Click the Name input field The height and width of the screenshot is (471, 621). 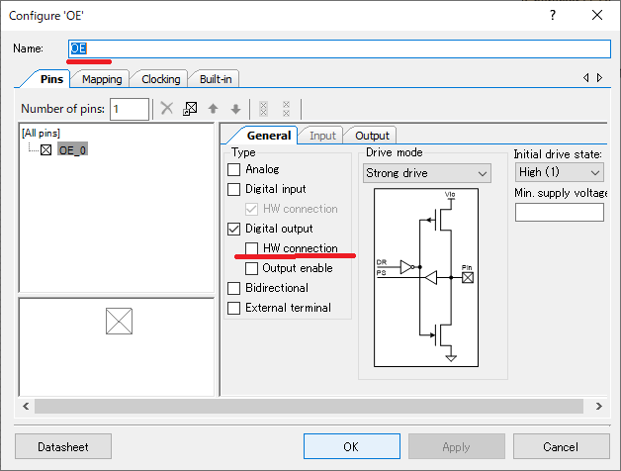tap(339, 48)
